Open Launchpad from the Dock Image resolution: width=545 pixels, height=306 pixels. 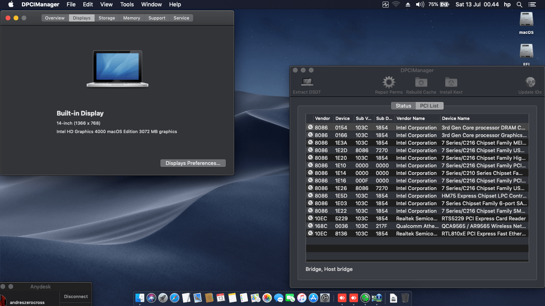[x=163, y=298]
